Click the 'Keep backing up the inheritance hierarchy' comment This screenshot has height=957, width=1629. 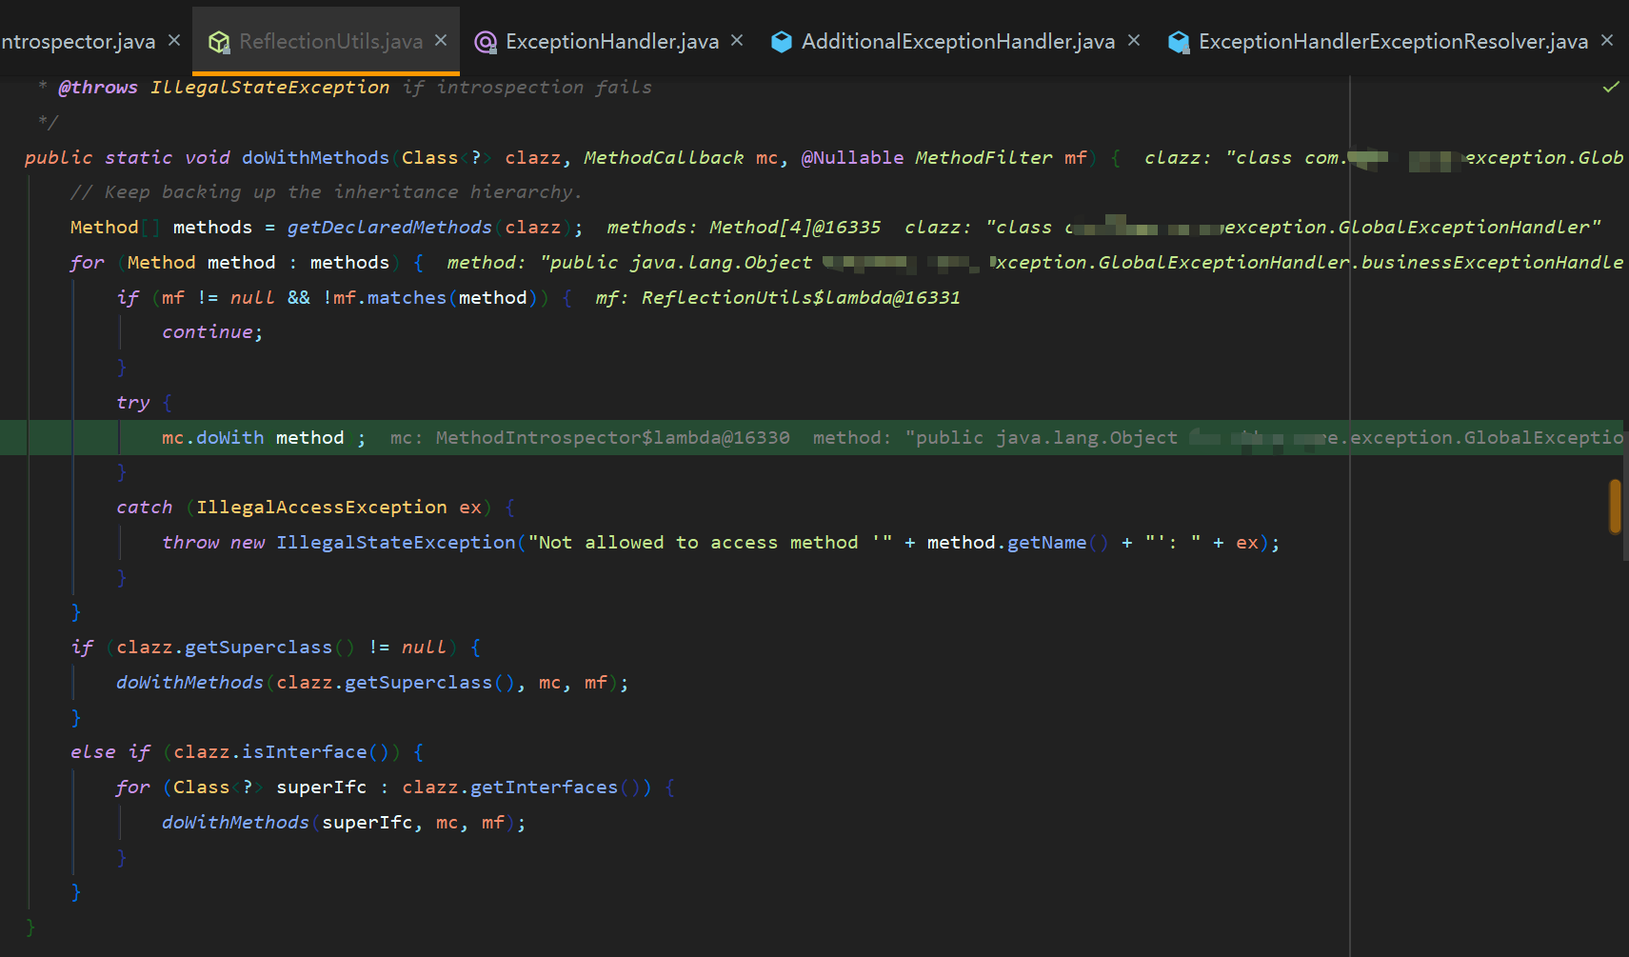click(326, 191)
